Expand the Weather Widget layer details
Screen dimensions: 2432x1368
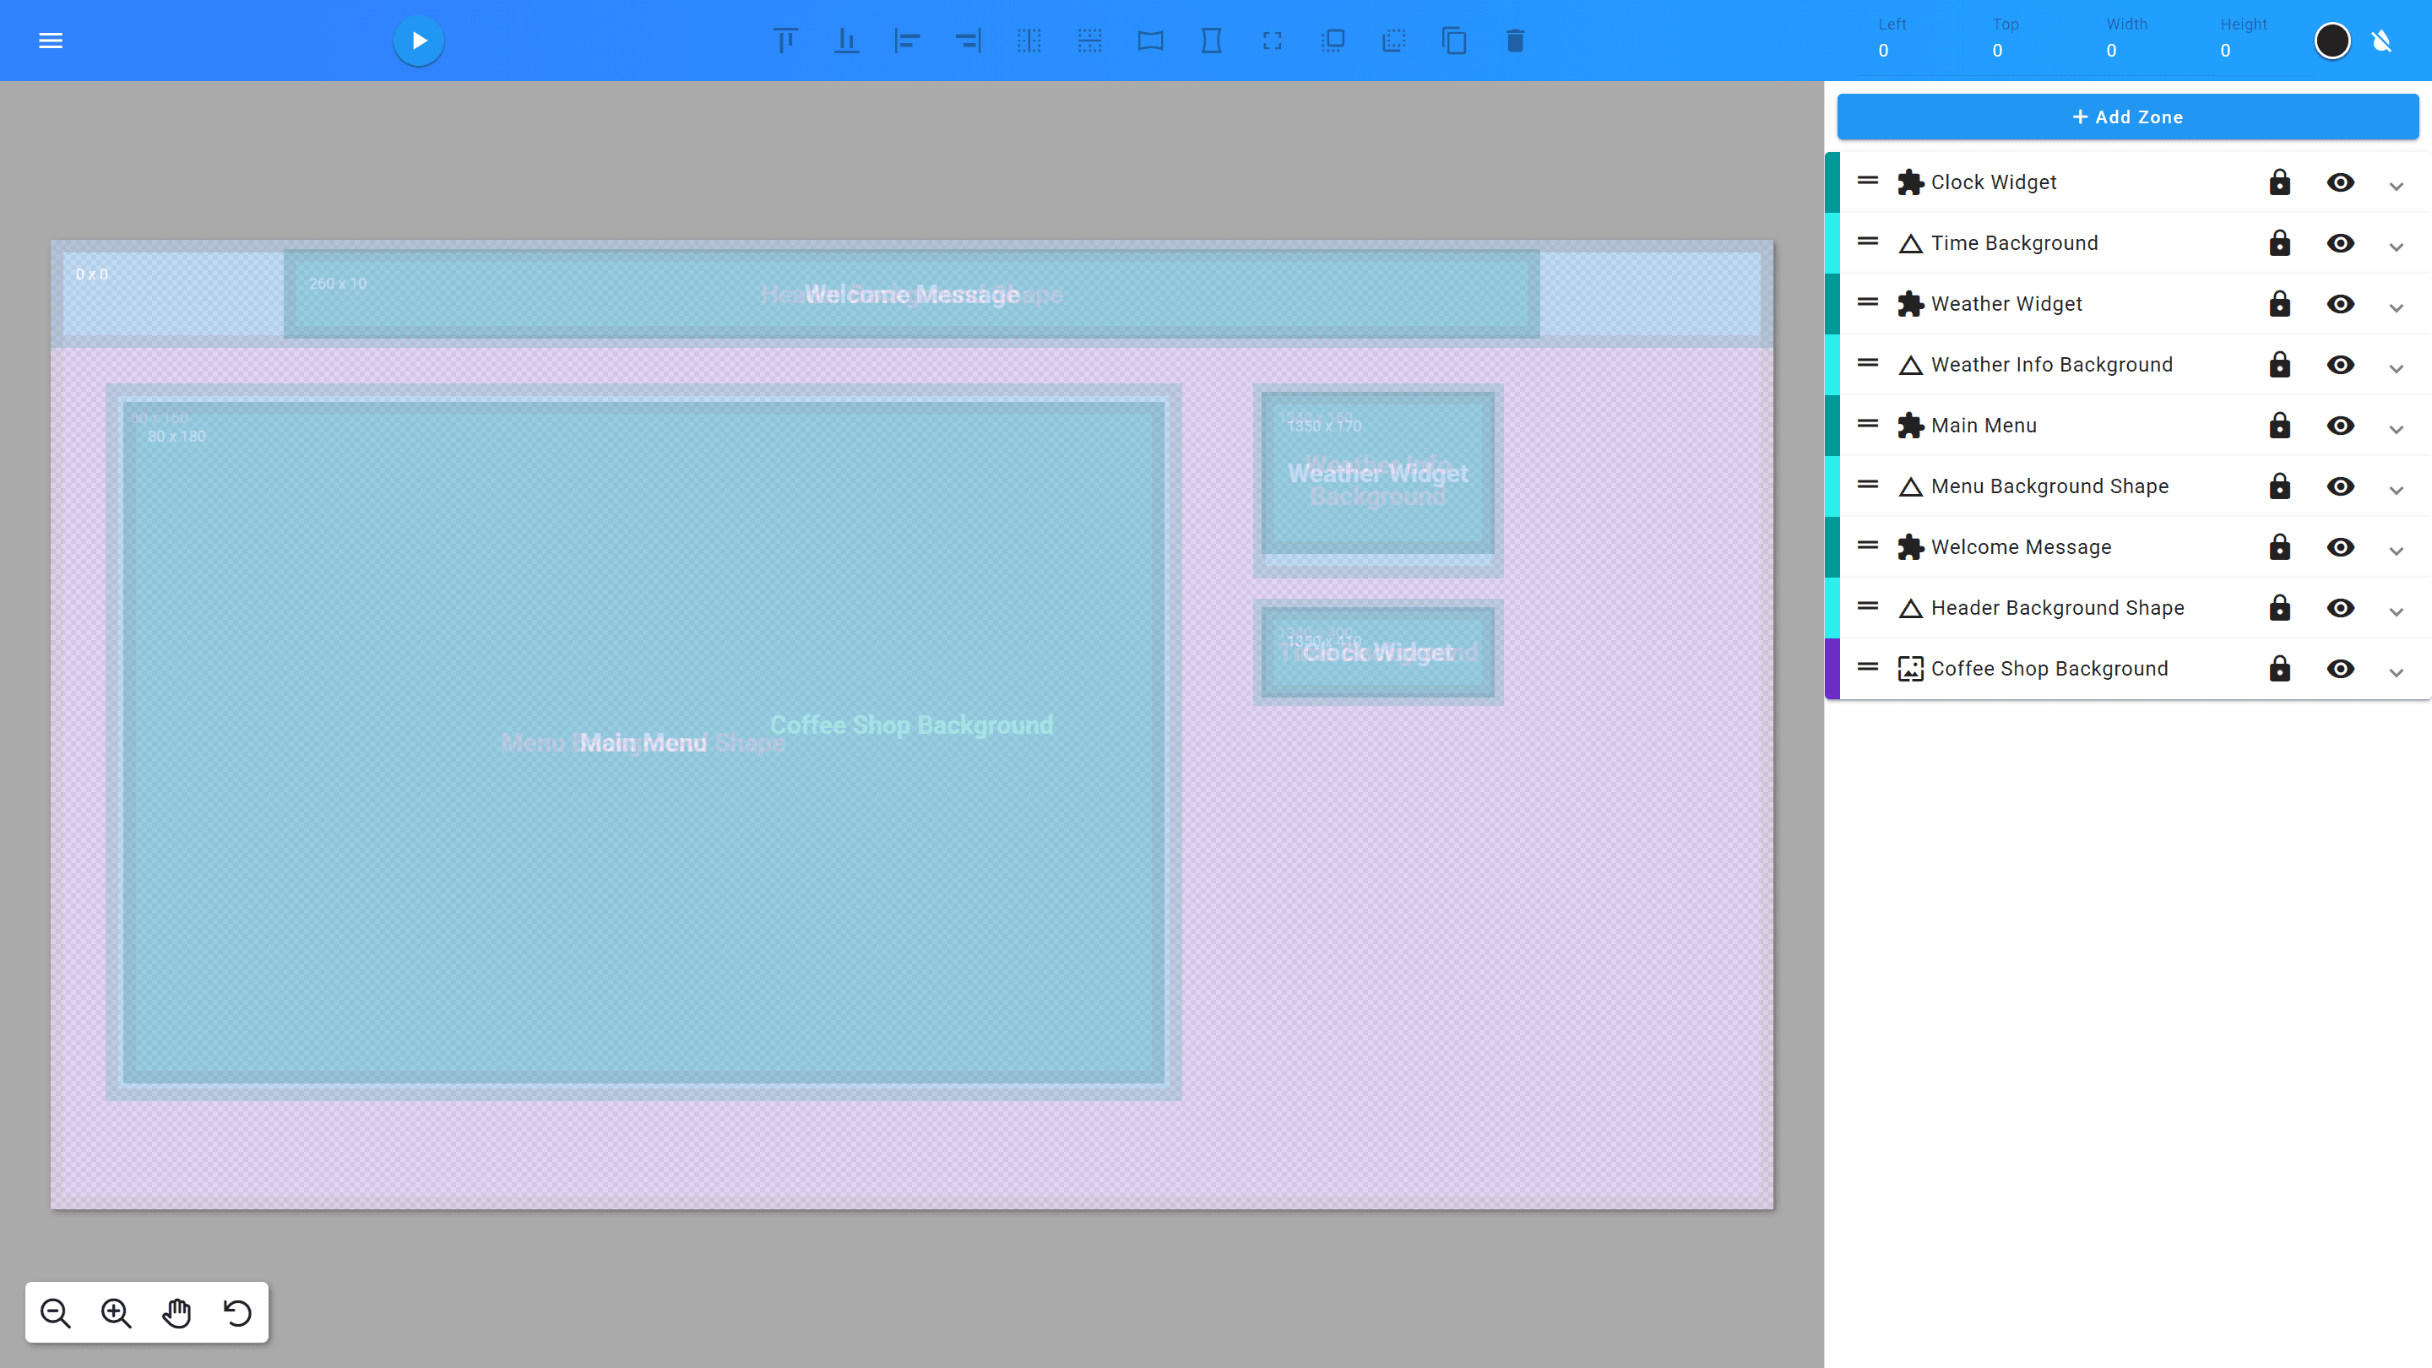click(x=2397, y=307)
